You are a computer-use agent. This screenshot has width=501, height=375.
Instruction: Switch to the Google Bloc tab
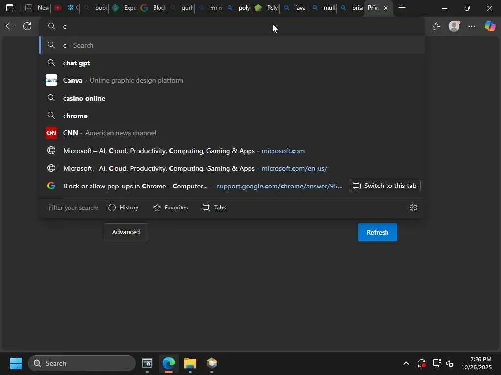(x=153, y=8)
